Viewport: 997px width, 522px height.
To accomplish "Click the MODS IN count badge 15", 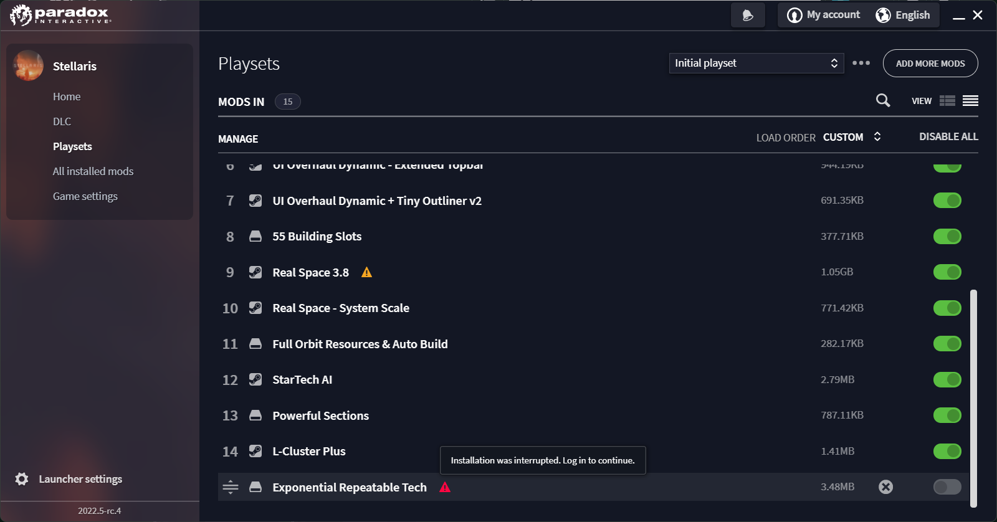I will pyautogui.click(x=287, y=102).
